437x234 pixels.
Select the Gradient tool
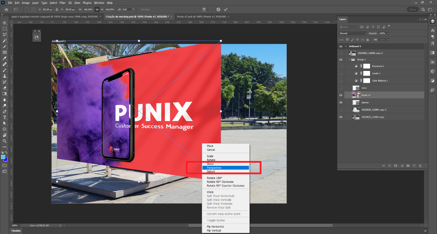[5, 93]
